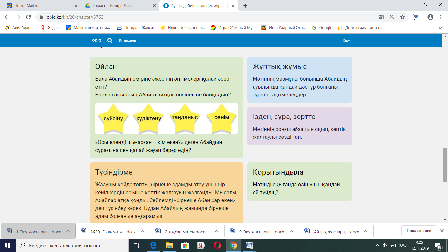448x252 pixels.
Task: Switch to Word from taskbar
Action: (x=249, y=245)
